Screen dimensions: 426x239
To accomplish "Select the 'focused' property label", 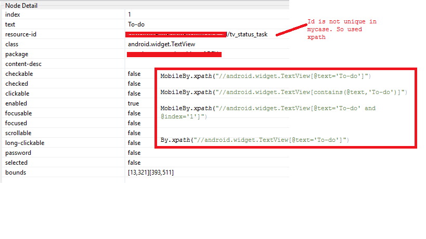I will [x=16, y=123].
